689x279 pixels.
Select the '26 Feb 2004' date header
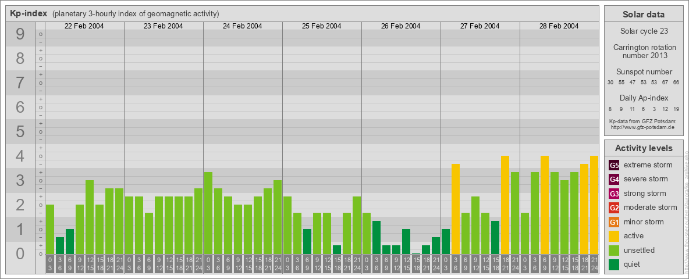coord(401,26)
